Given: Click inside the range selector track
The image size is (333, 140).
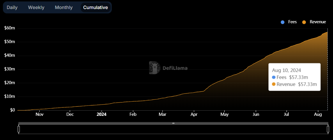Looking at the screenshot, I should click(173, 129).
